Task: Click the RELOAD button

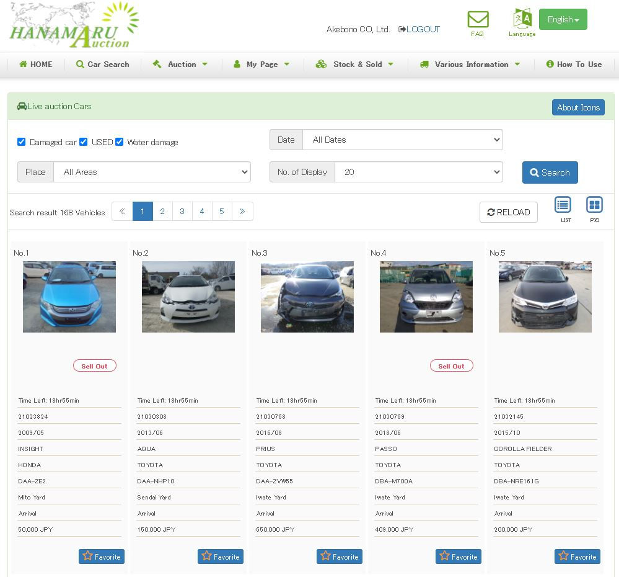Action: click(509, 212)
